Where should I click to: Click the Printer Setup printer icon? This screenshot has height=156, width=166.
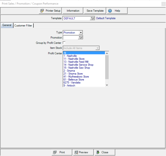click(x=42, y=11)
